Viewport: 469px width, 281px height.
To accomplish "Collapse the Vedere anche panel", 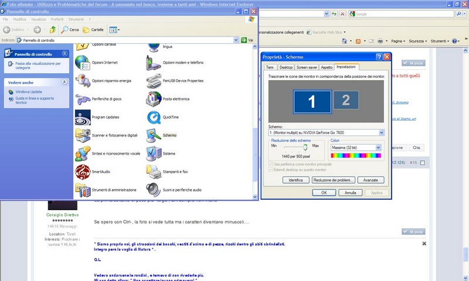I will coord(65,83).
